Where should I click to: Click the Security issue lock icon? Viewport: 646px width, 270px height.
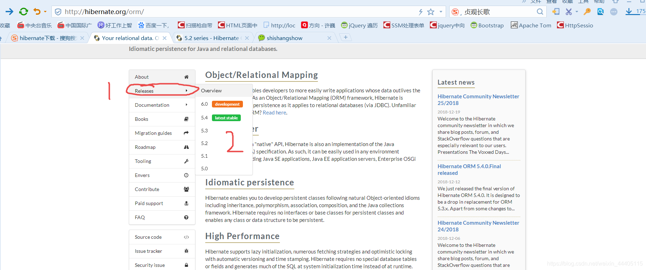coord(186,265)
